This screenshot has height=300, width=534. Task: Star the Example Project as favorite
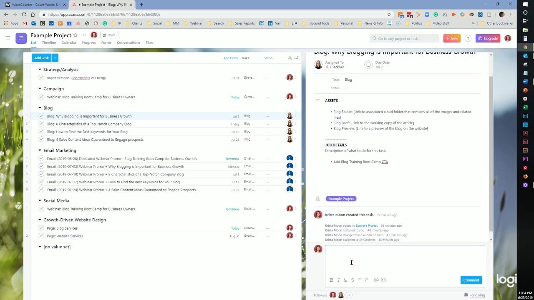(76, 35)
